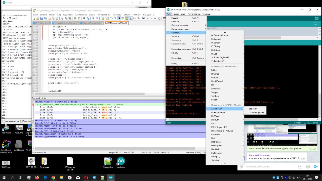Toggle the Показать checkbox in serial monitor
Screen dimensions: 322x181
pos(21,121)
